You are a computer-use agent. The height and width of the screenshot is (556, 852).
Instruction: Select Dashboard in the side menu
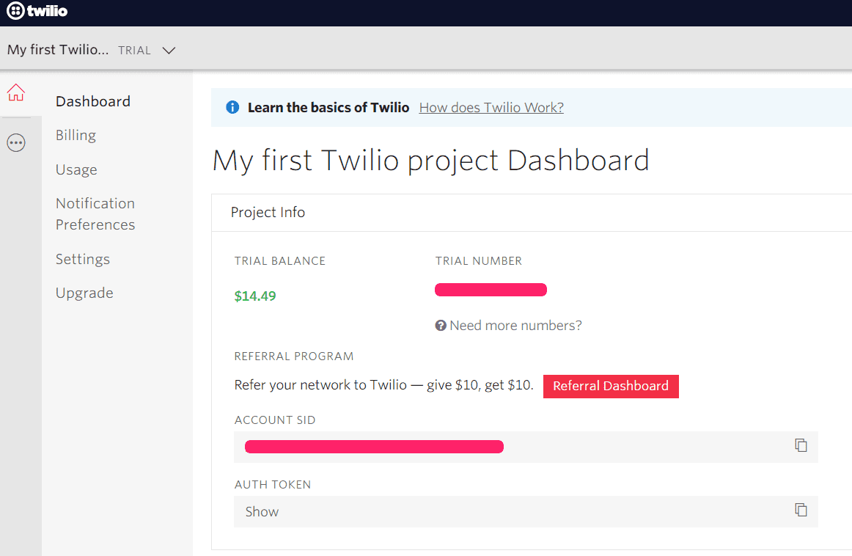(93, 101)
